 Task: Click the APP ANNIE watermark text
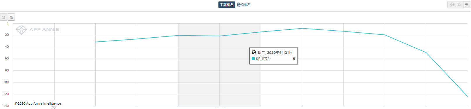pyautogui.click(x=44, y=29)
